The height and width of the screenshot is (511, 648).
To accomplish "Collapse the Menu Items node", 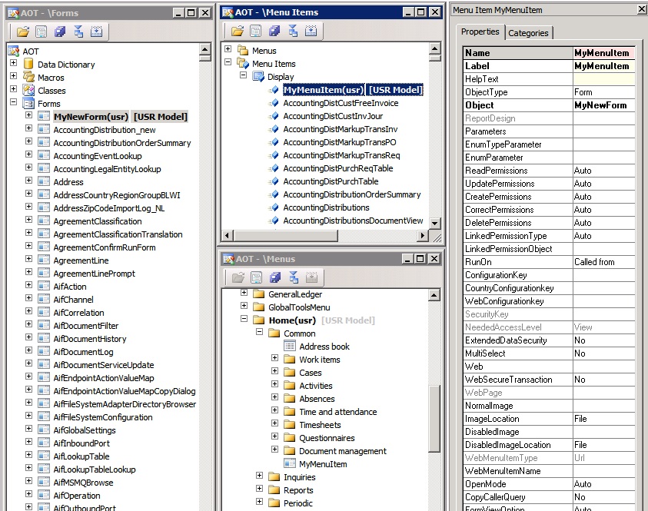I will coord(228,62).
